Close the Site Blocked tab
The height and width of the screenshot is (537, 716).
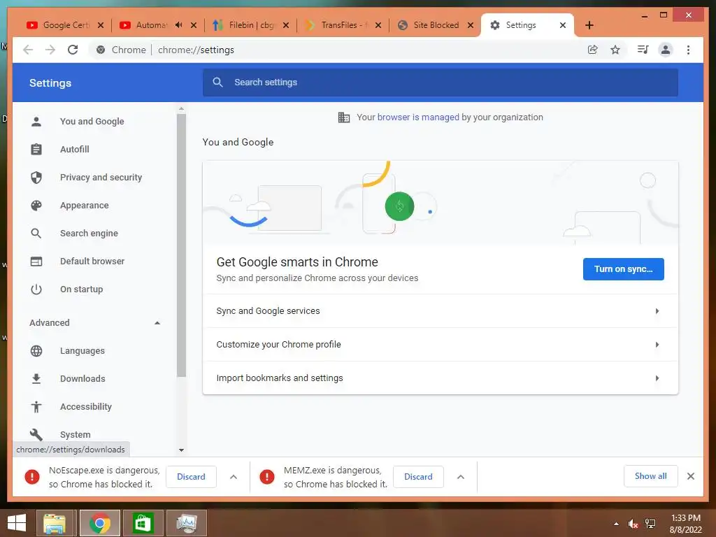pyautogui.click(x=471, y=25)
